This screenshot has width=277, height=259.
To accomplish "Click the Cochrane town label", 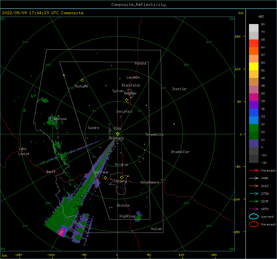I will 101,172.
